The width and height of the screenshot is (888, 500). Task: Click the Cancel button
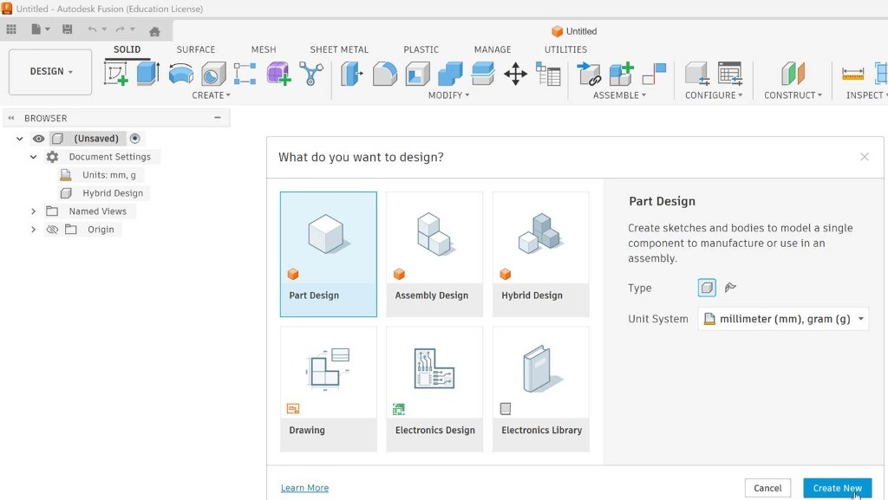coord(768,488)
